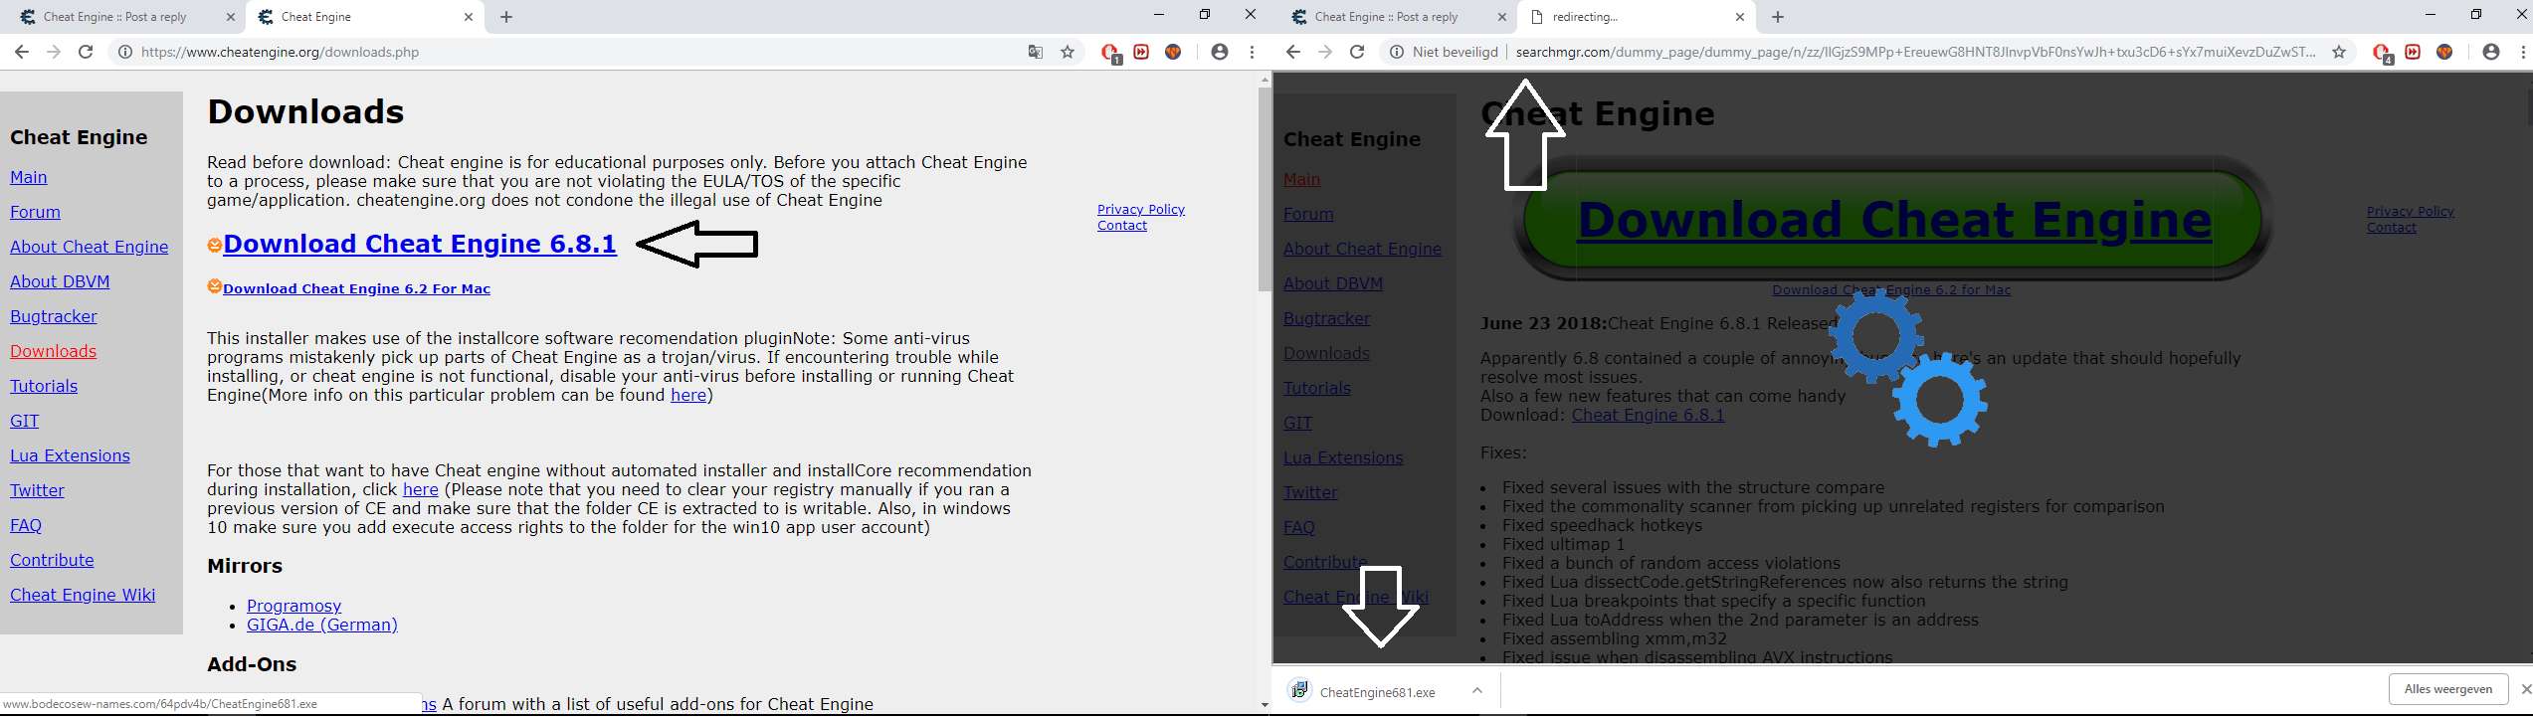The width and height of the screenshot is (2533, 718).
Task: Click the cheatengine.org address bar in left window
Action: pos(577,52)
